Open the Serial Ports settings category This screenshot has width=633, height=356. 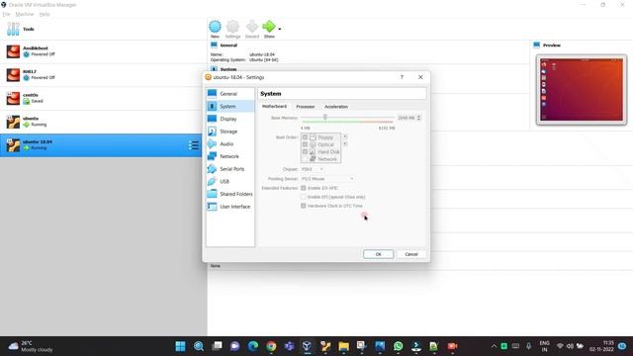(230, 169)
